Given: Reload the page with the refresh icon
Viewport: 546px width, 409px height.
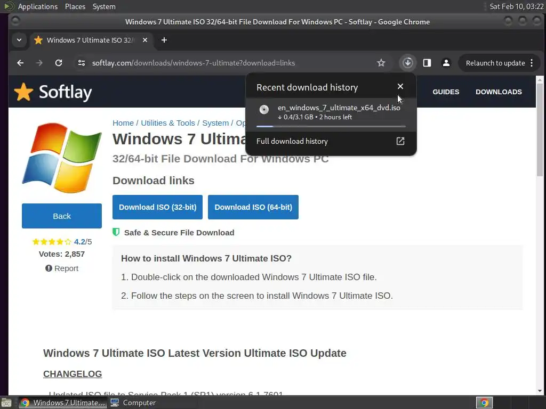Looking at the screenshot, I should [x=59, y=63].
